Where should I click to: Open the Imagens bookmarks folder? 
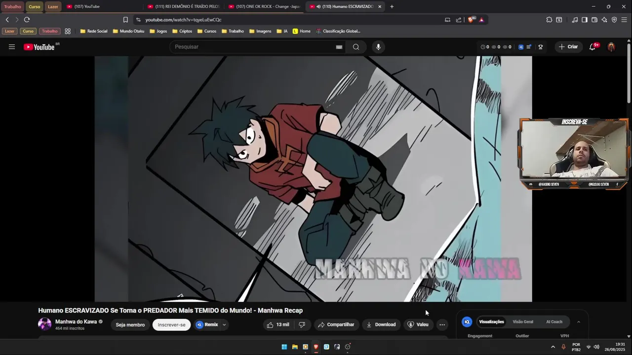point(260,31)
